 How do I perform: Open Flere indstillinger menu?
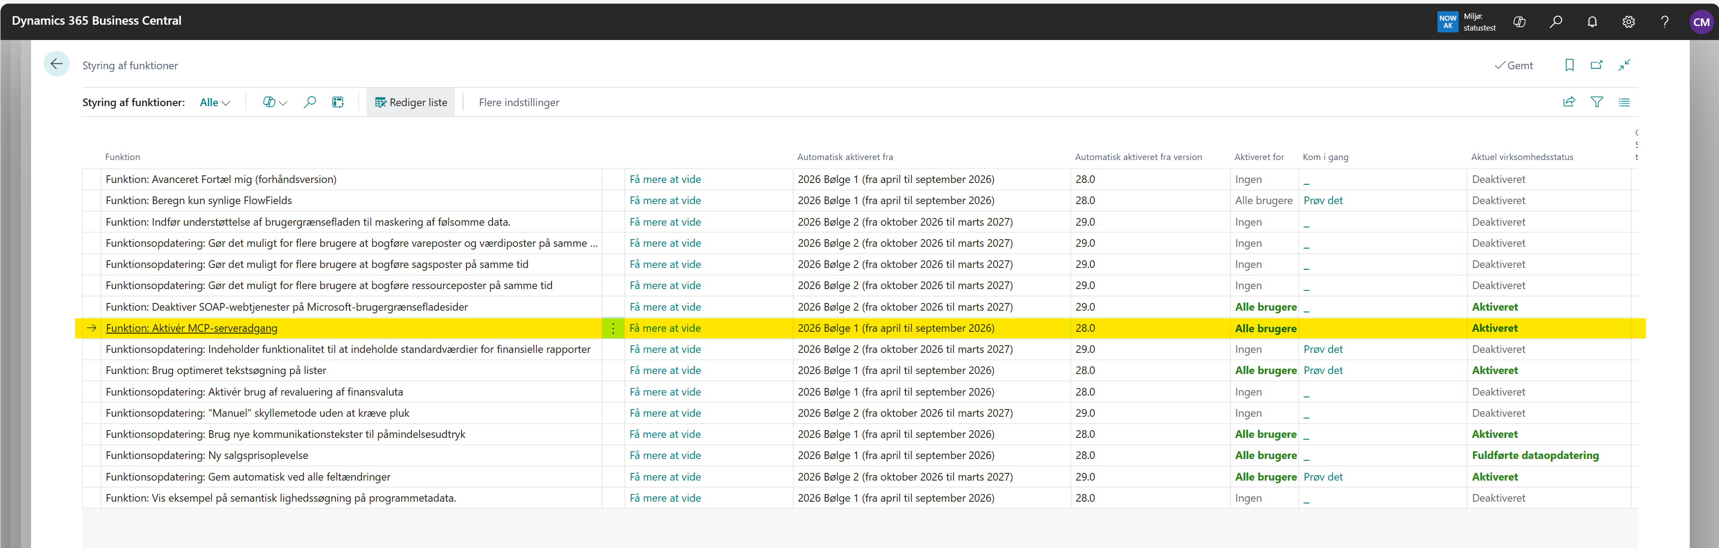(x=519, y=102)
